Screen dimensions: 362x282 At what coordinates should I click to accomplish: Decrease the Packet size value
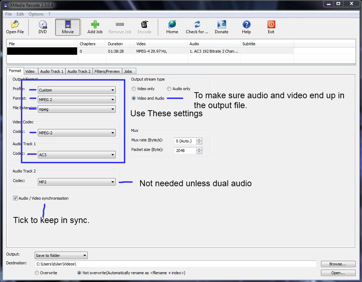[199, 152]
